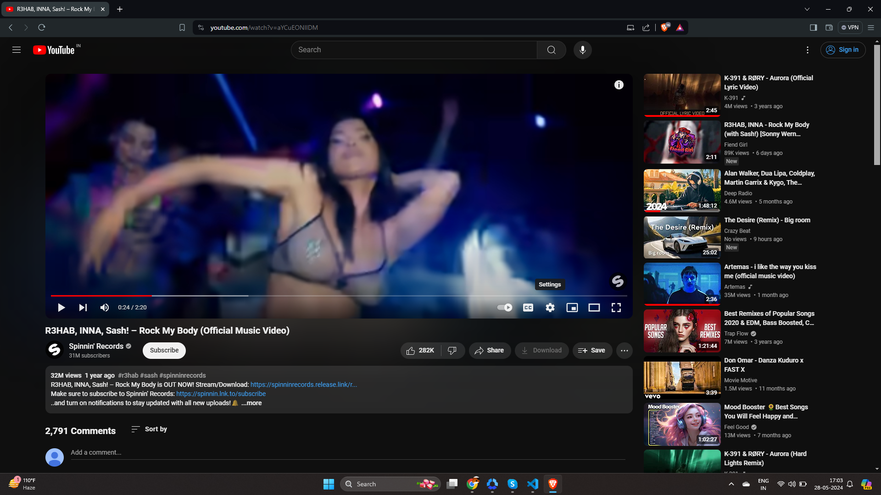Open Brave Rewards triangle icon
The image size is (881, 495).
pyautogui.click(x=680, y=27)
